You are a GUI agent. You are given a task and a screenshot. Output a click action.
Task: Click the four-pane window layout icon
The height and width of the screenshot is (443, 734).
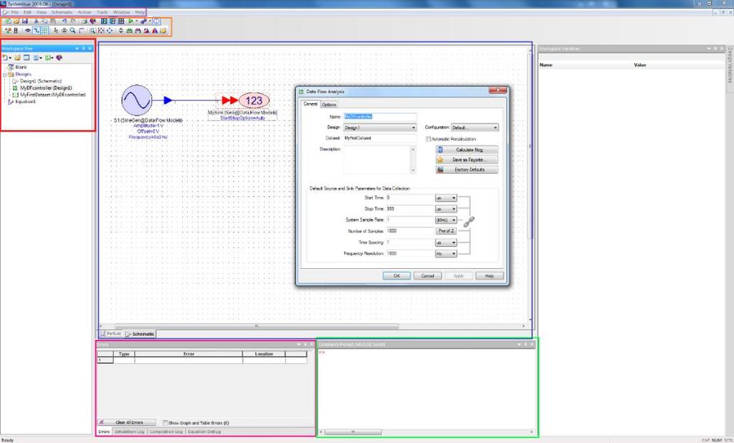tap(120, 21)
